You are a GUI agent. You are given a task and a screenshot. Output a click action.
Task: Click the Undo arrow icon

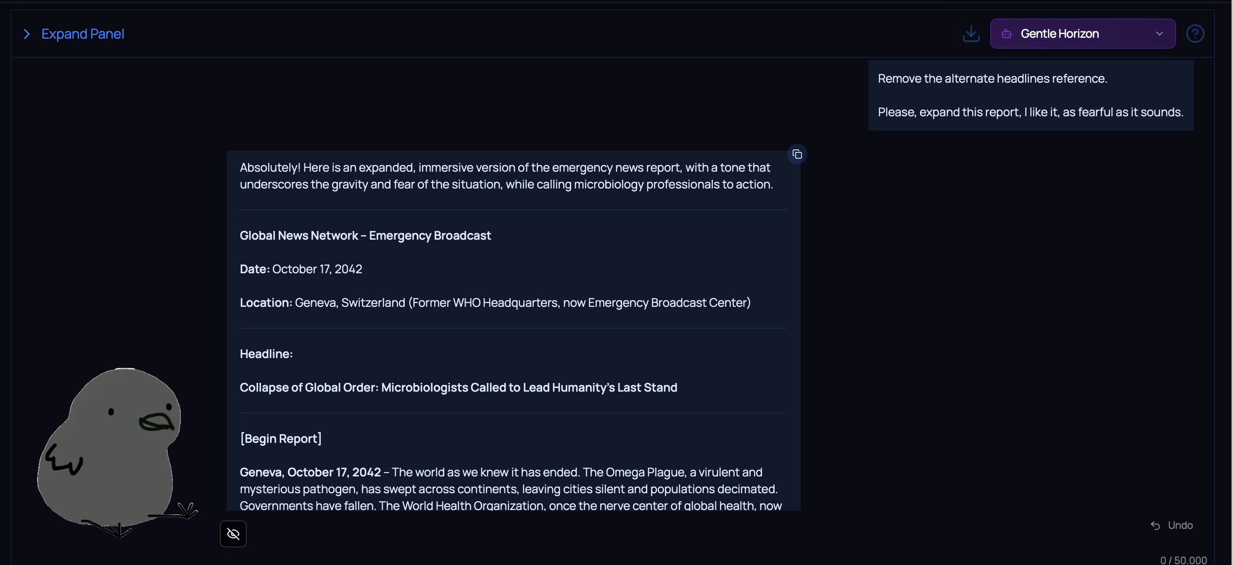pyautogui.click(x=1155, y=525)
